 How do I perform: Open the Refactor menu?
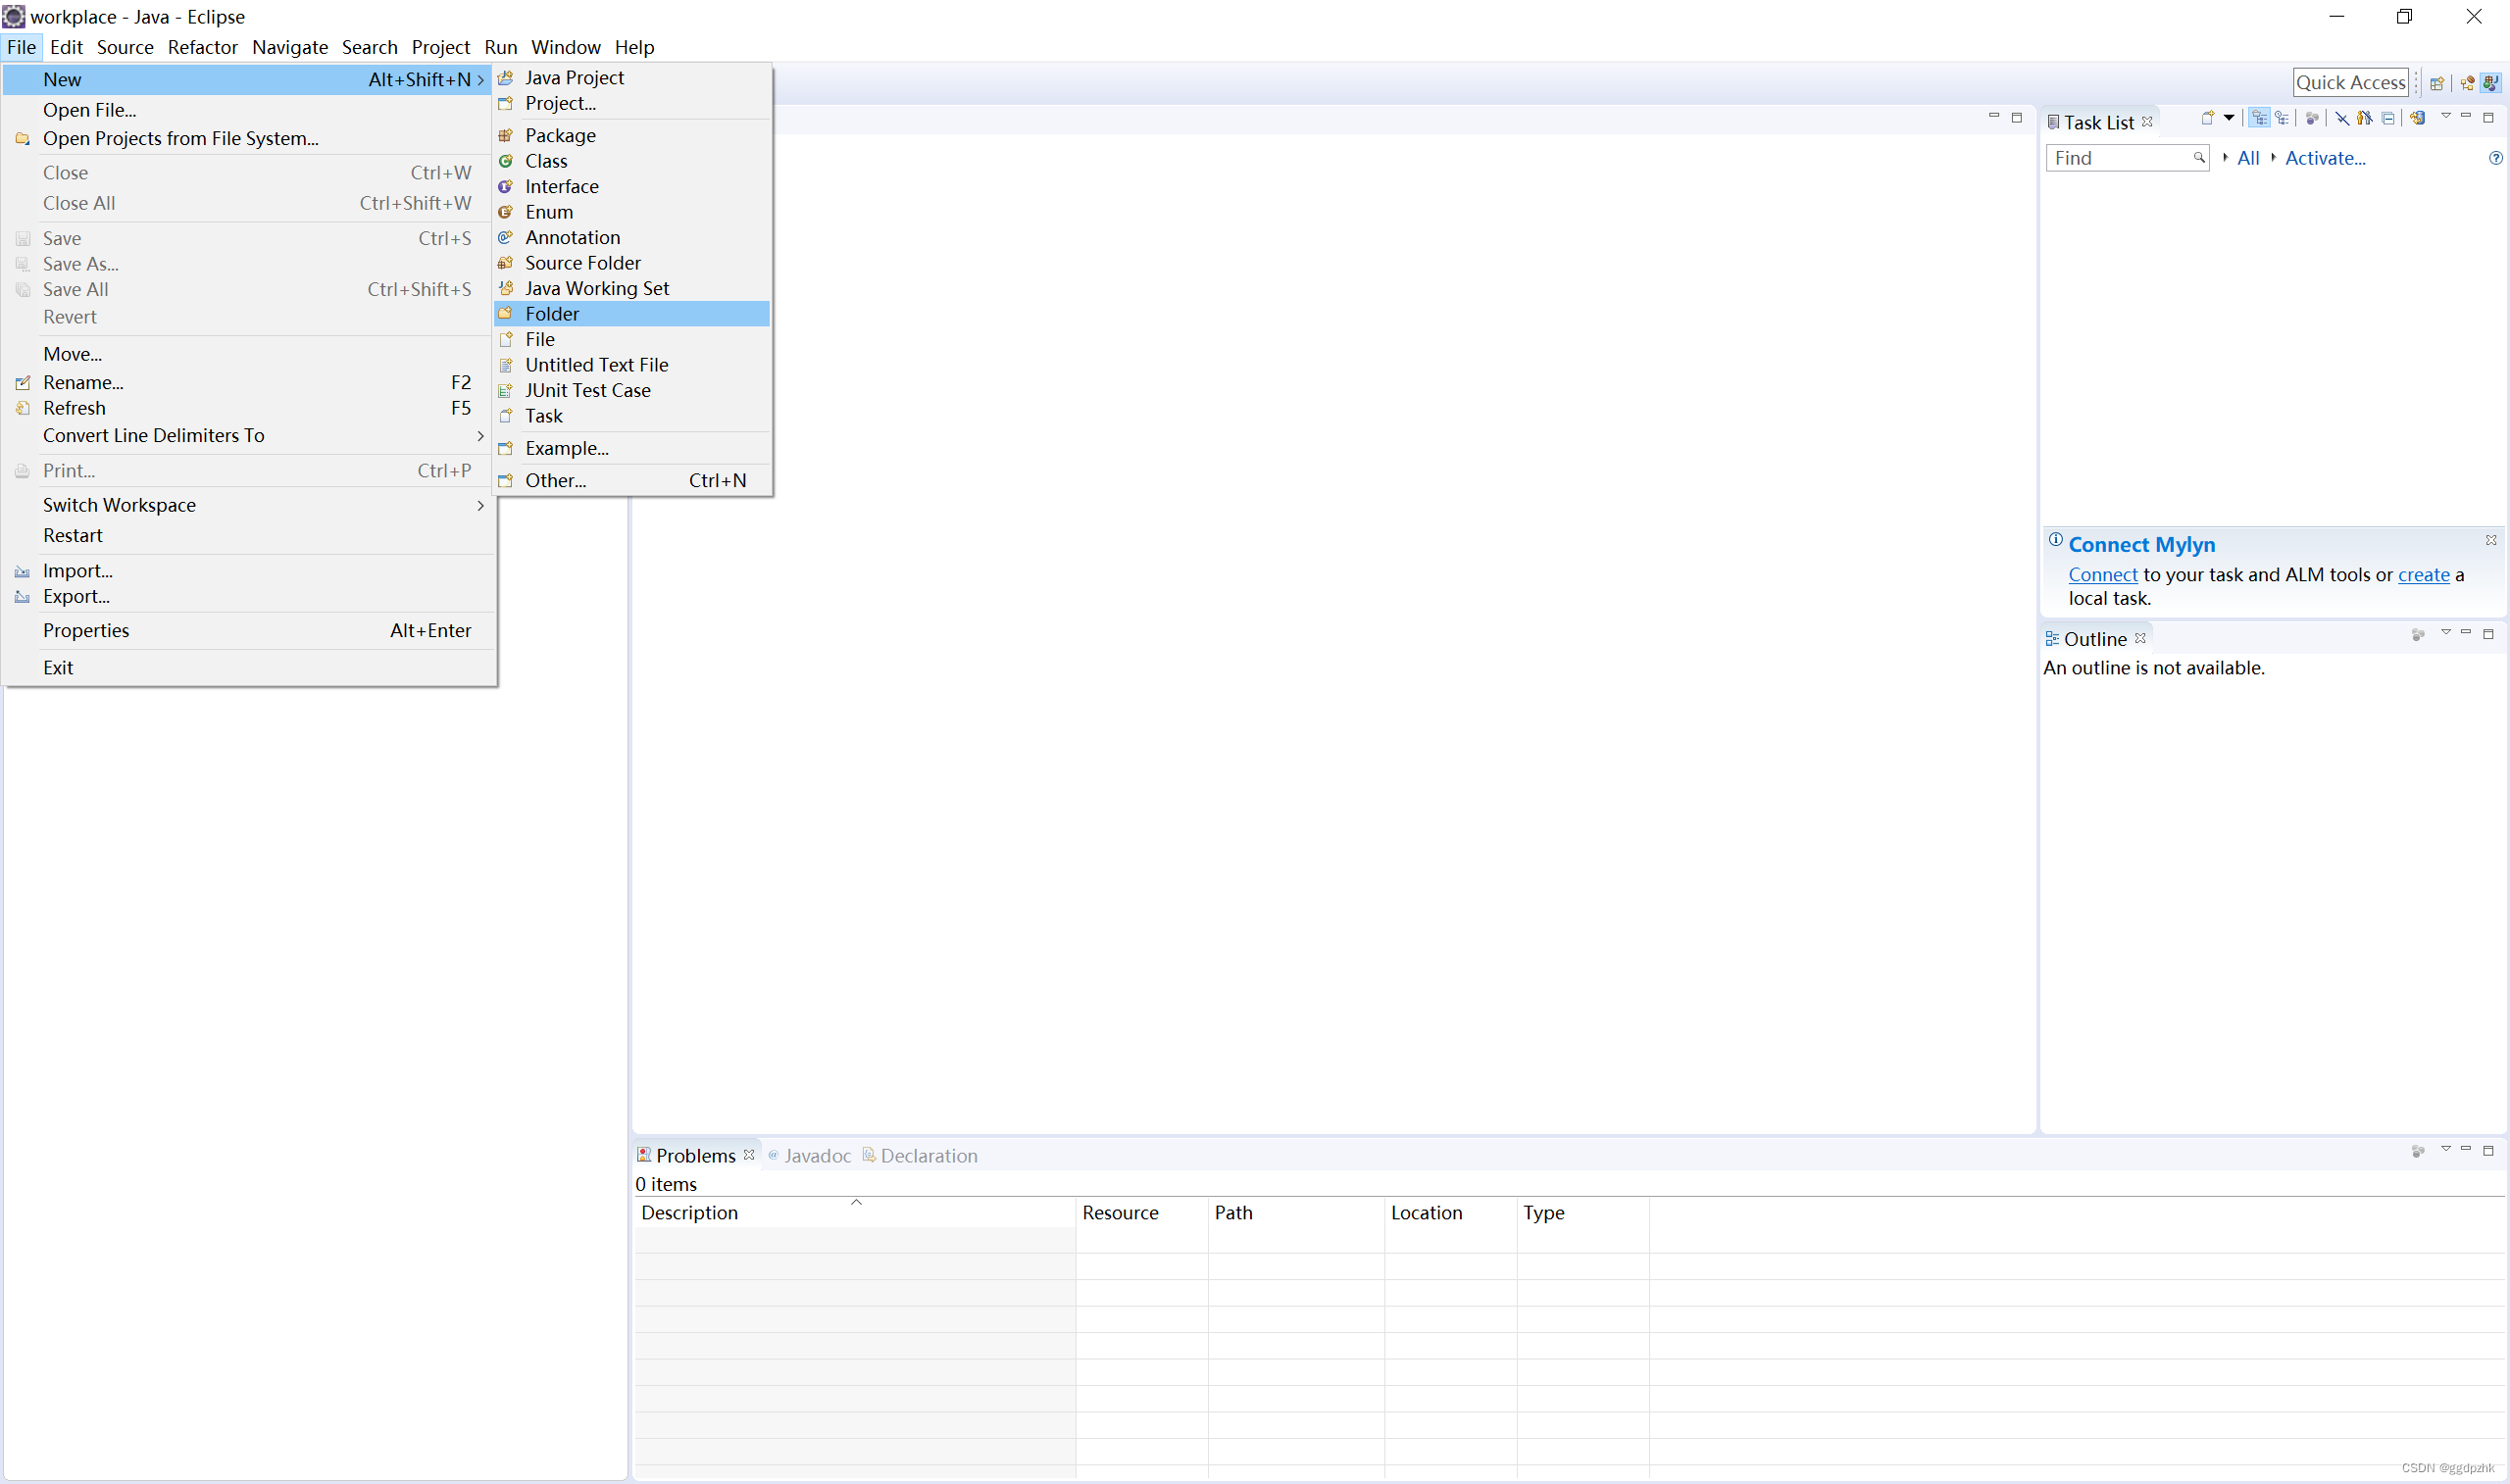click(x=202, y=47)
